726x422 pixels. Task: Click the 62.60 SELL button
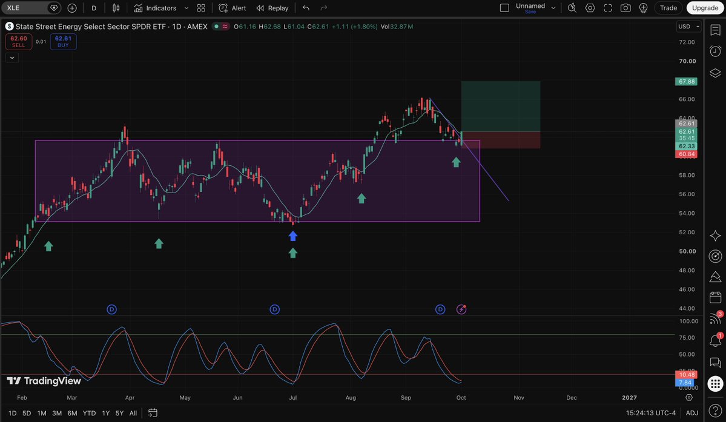(x=19, y=42)
